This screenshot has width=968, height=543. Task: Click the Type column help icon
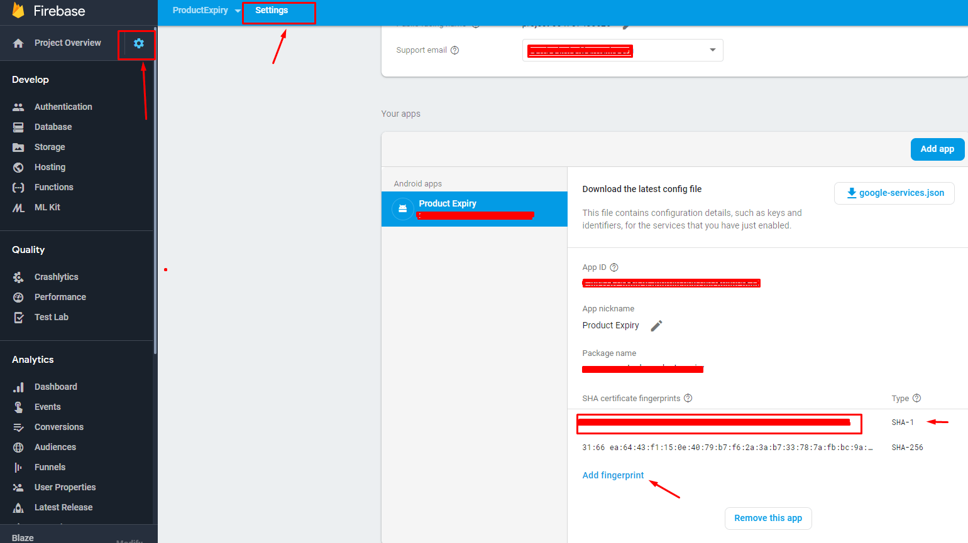pyautogui.click(x=916, y=398)
